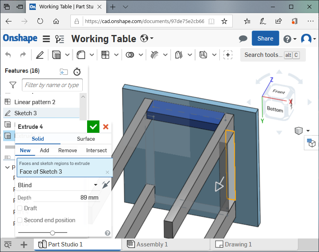The height and width of the screenshot is (252, 319).
Task: Expand the Transform tool dropdown arrow
Action: [165, 55]
